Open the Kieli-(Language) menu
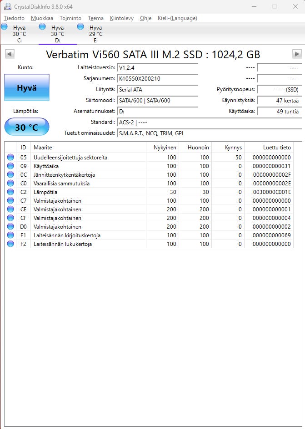 pyautogui.click(x=177, y=18)
